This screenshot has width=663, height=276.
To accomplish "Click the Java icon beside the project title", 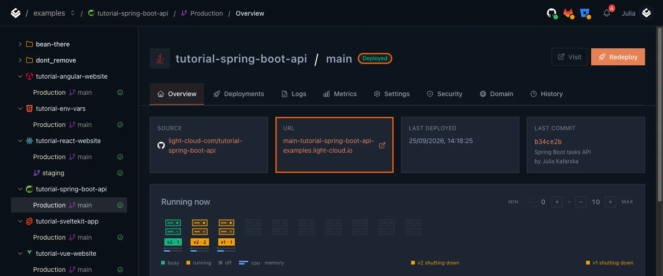I will 160,58.
